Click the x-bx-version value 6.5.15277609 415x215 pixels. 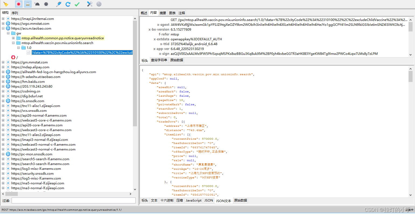[x=181, y=30]
